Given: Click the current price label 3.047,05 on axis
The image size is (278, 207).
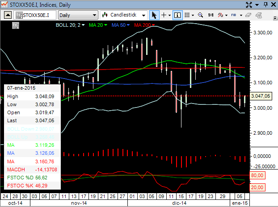Looking at the screenshot, I should tap(261, 96).
